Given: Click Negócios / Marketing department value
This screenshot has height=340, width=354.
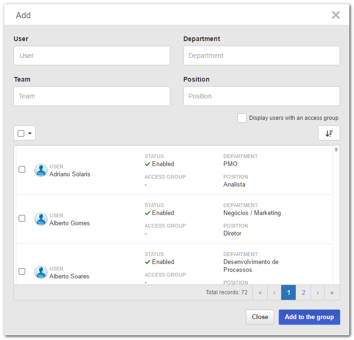Looking at the screenshot, I should (252, 213).
